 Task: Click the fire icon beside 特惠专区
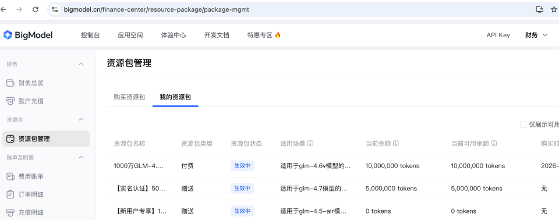pos(278,35)
